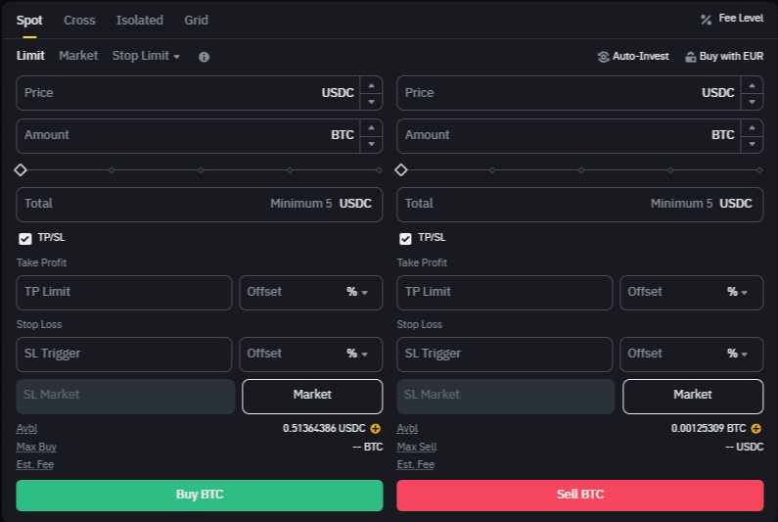Select Market option for buy Stop Loss
The image size is (778, 522).
pyautogui.click(x=312, y=395)
